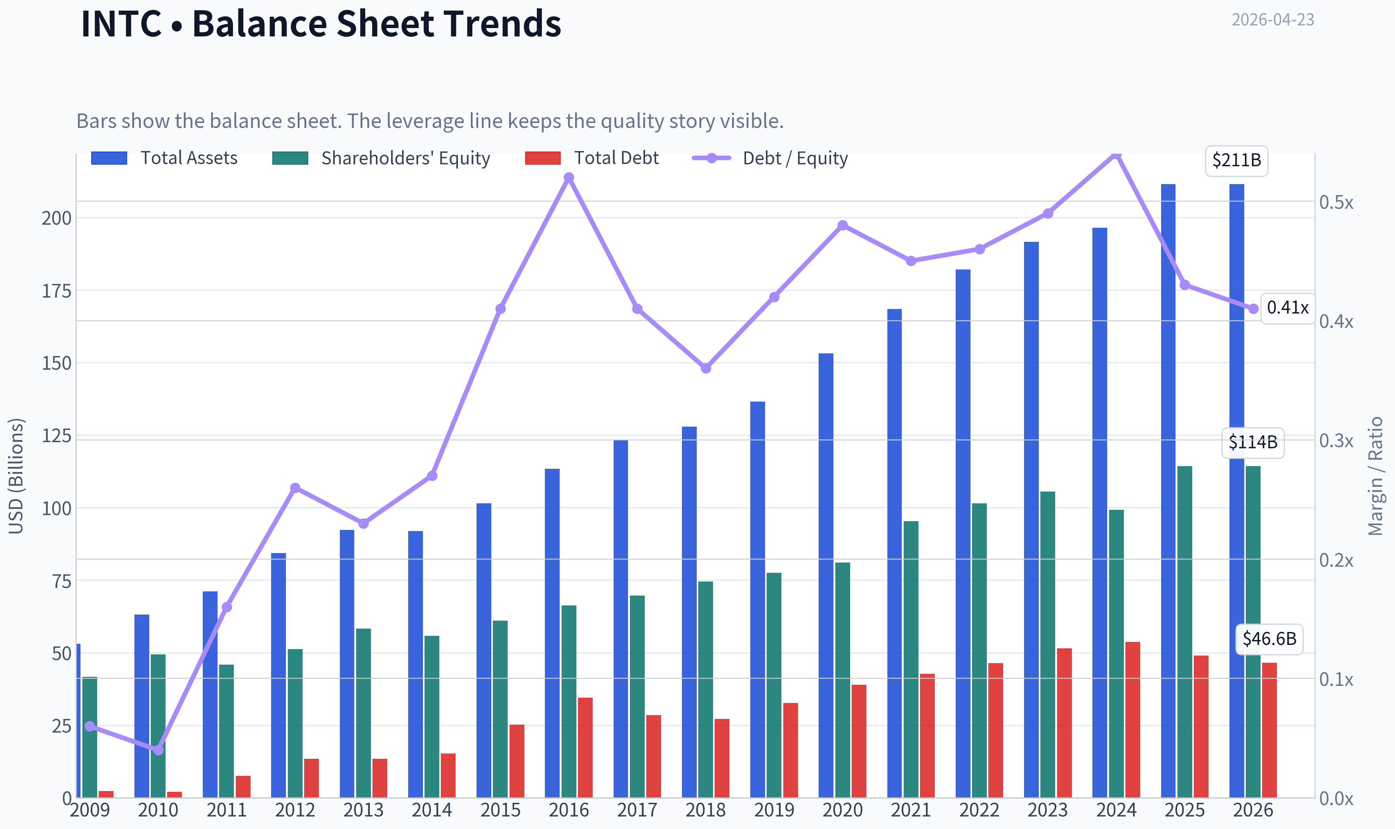Click the 2012 Total Assets blue bar
The image size is (1395, 829).
coord(278,675)
